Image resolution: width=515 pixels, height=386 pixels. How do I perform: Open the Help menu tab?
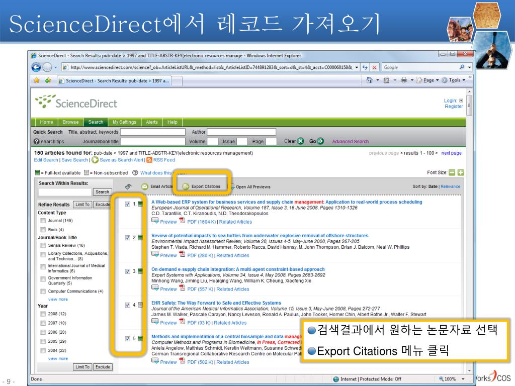click(173, 122)
